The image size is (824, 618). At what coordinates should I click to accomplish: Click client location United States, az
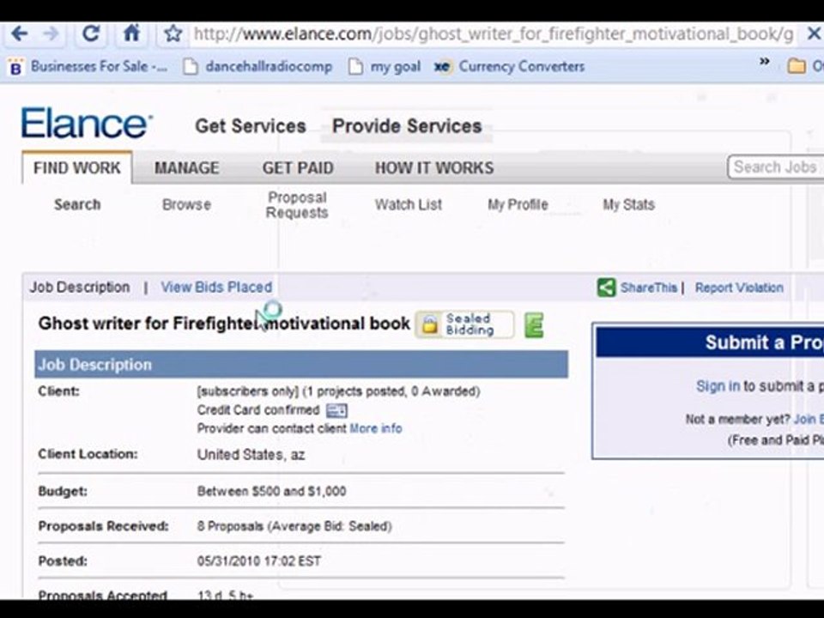coord(251,455)
